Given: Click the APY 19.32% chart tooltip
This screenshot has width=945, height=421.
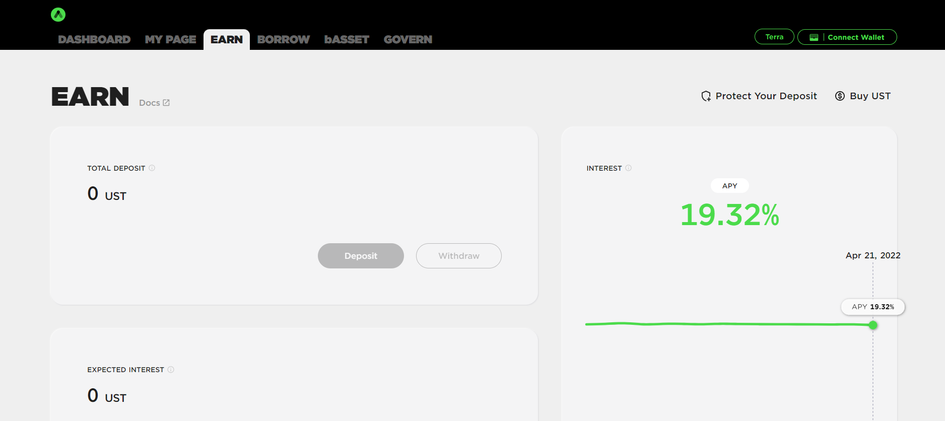Looking at the screenshot, I should point(873,307).
